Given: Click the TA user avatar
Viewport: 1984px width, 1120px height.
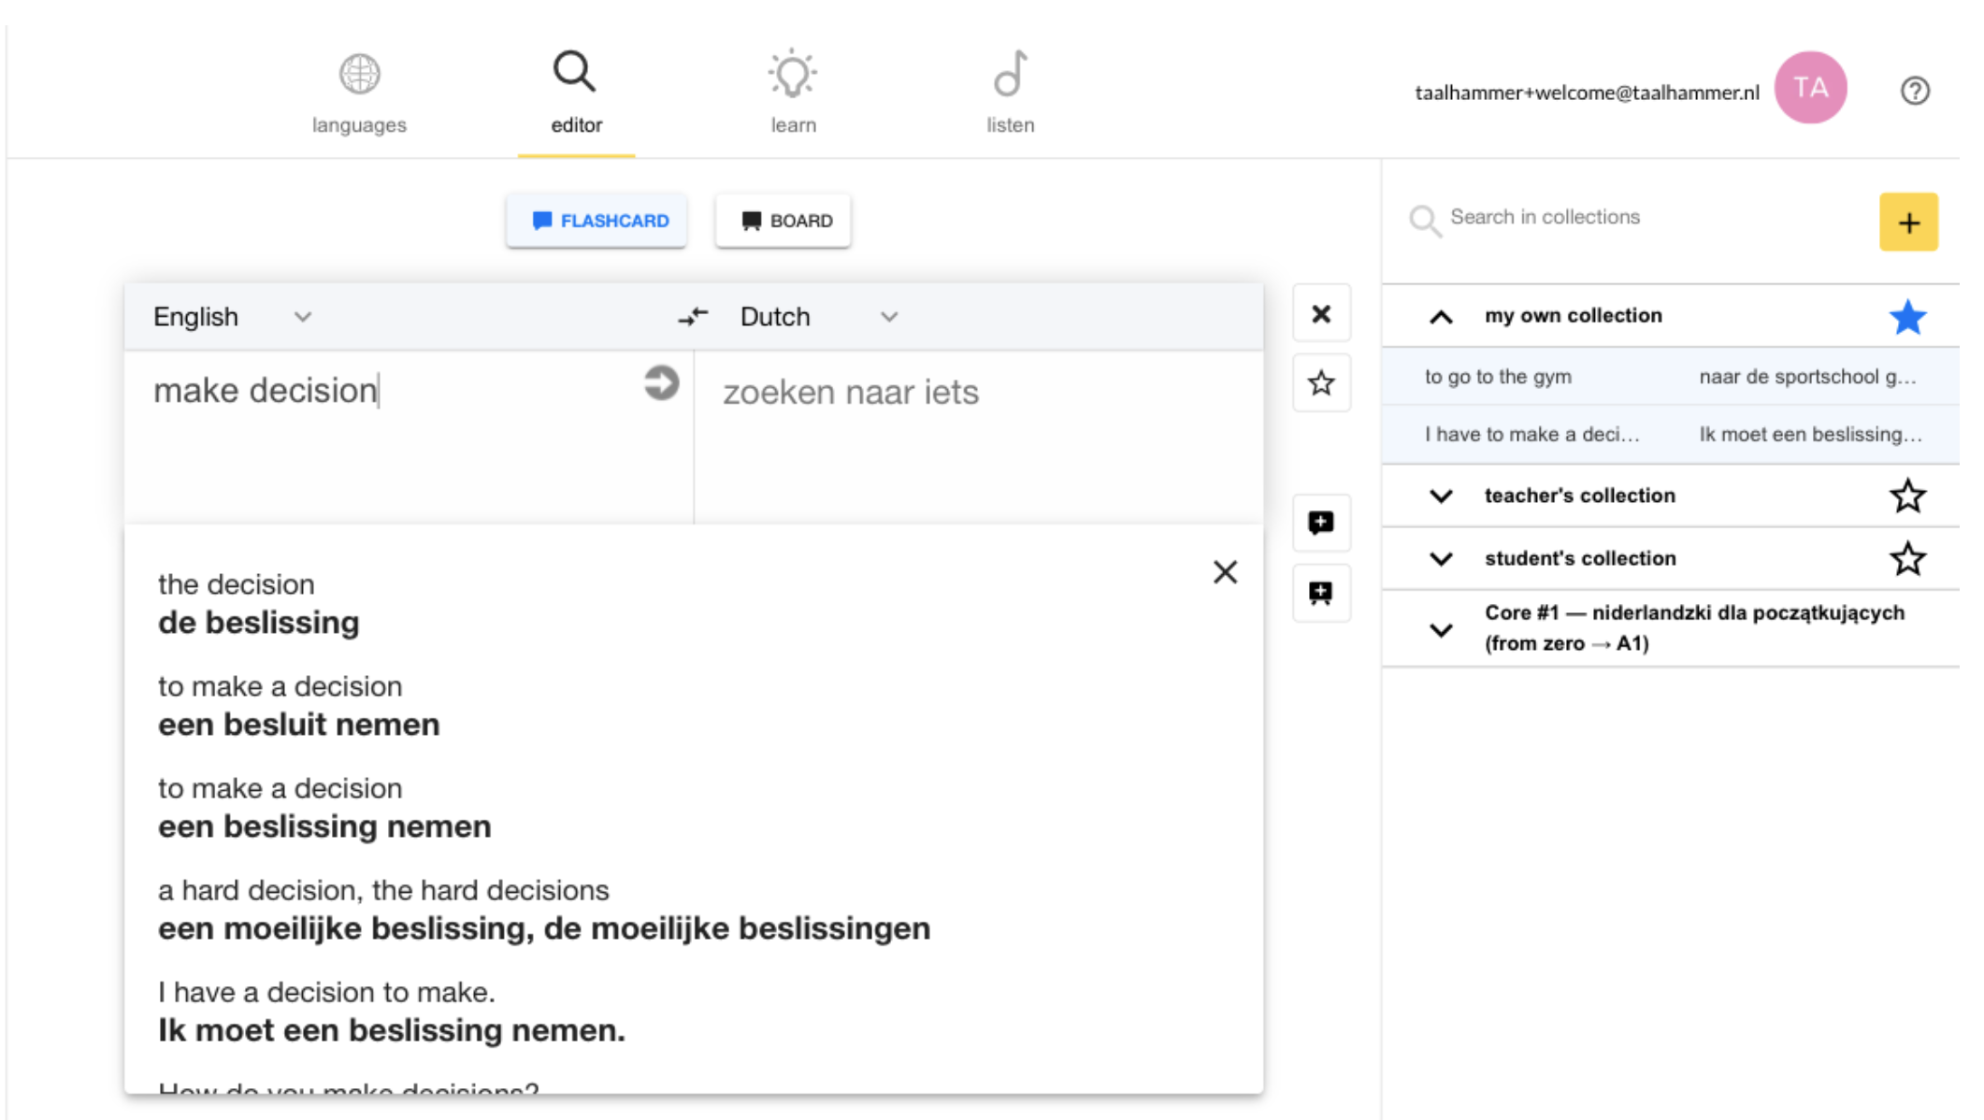Looking at the screenshot, I should point(1809,88).
